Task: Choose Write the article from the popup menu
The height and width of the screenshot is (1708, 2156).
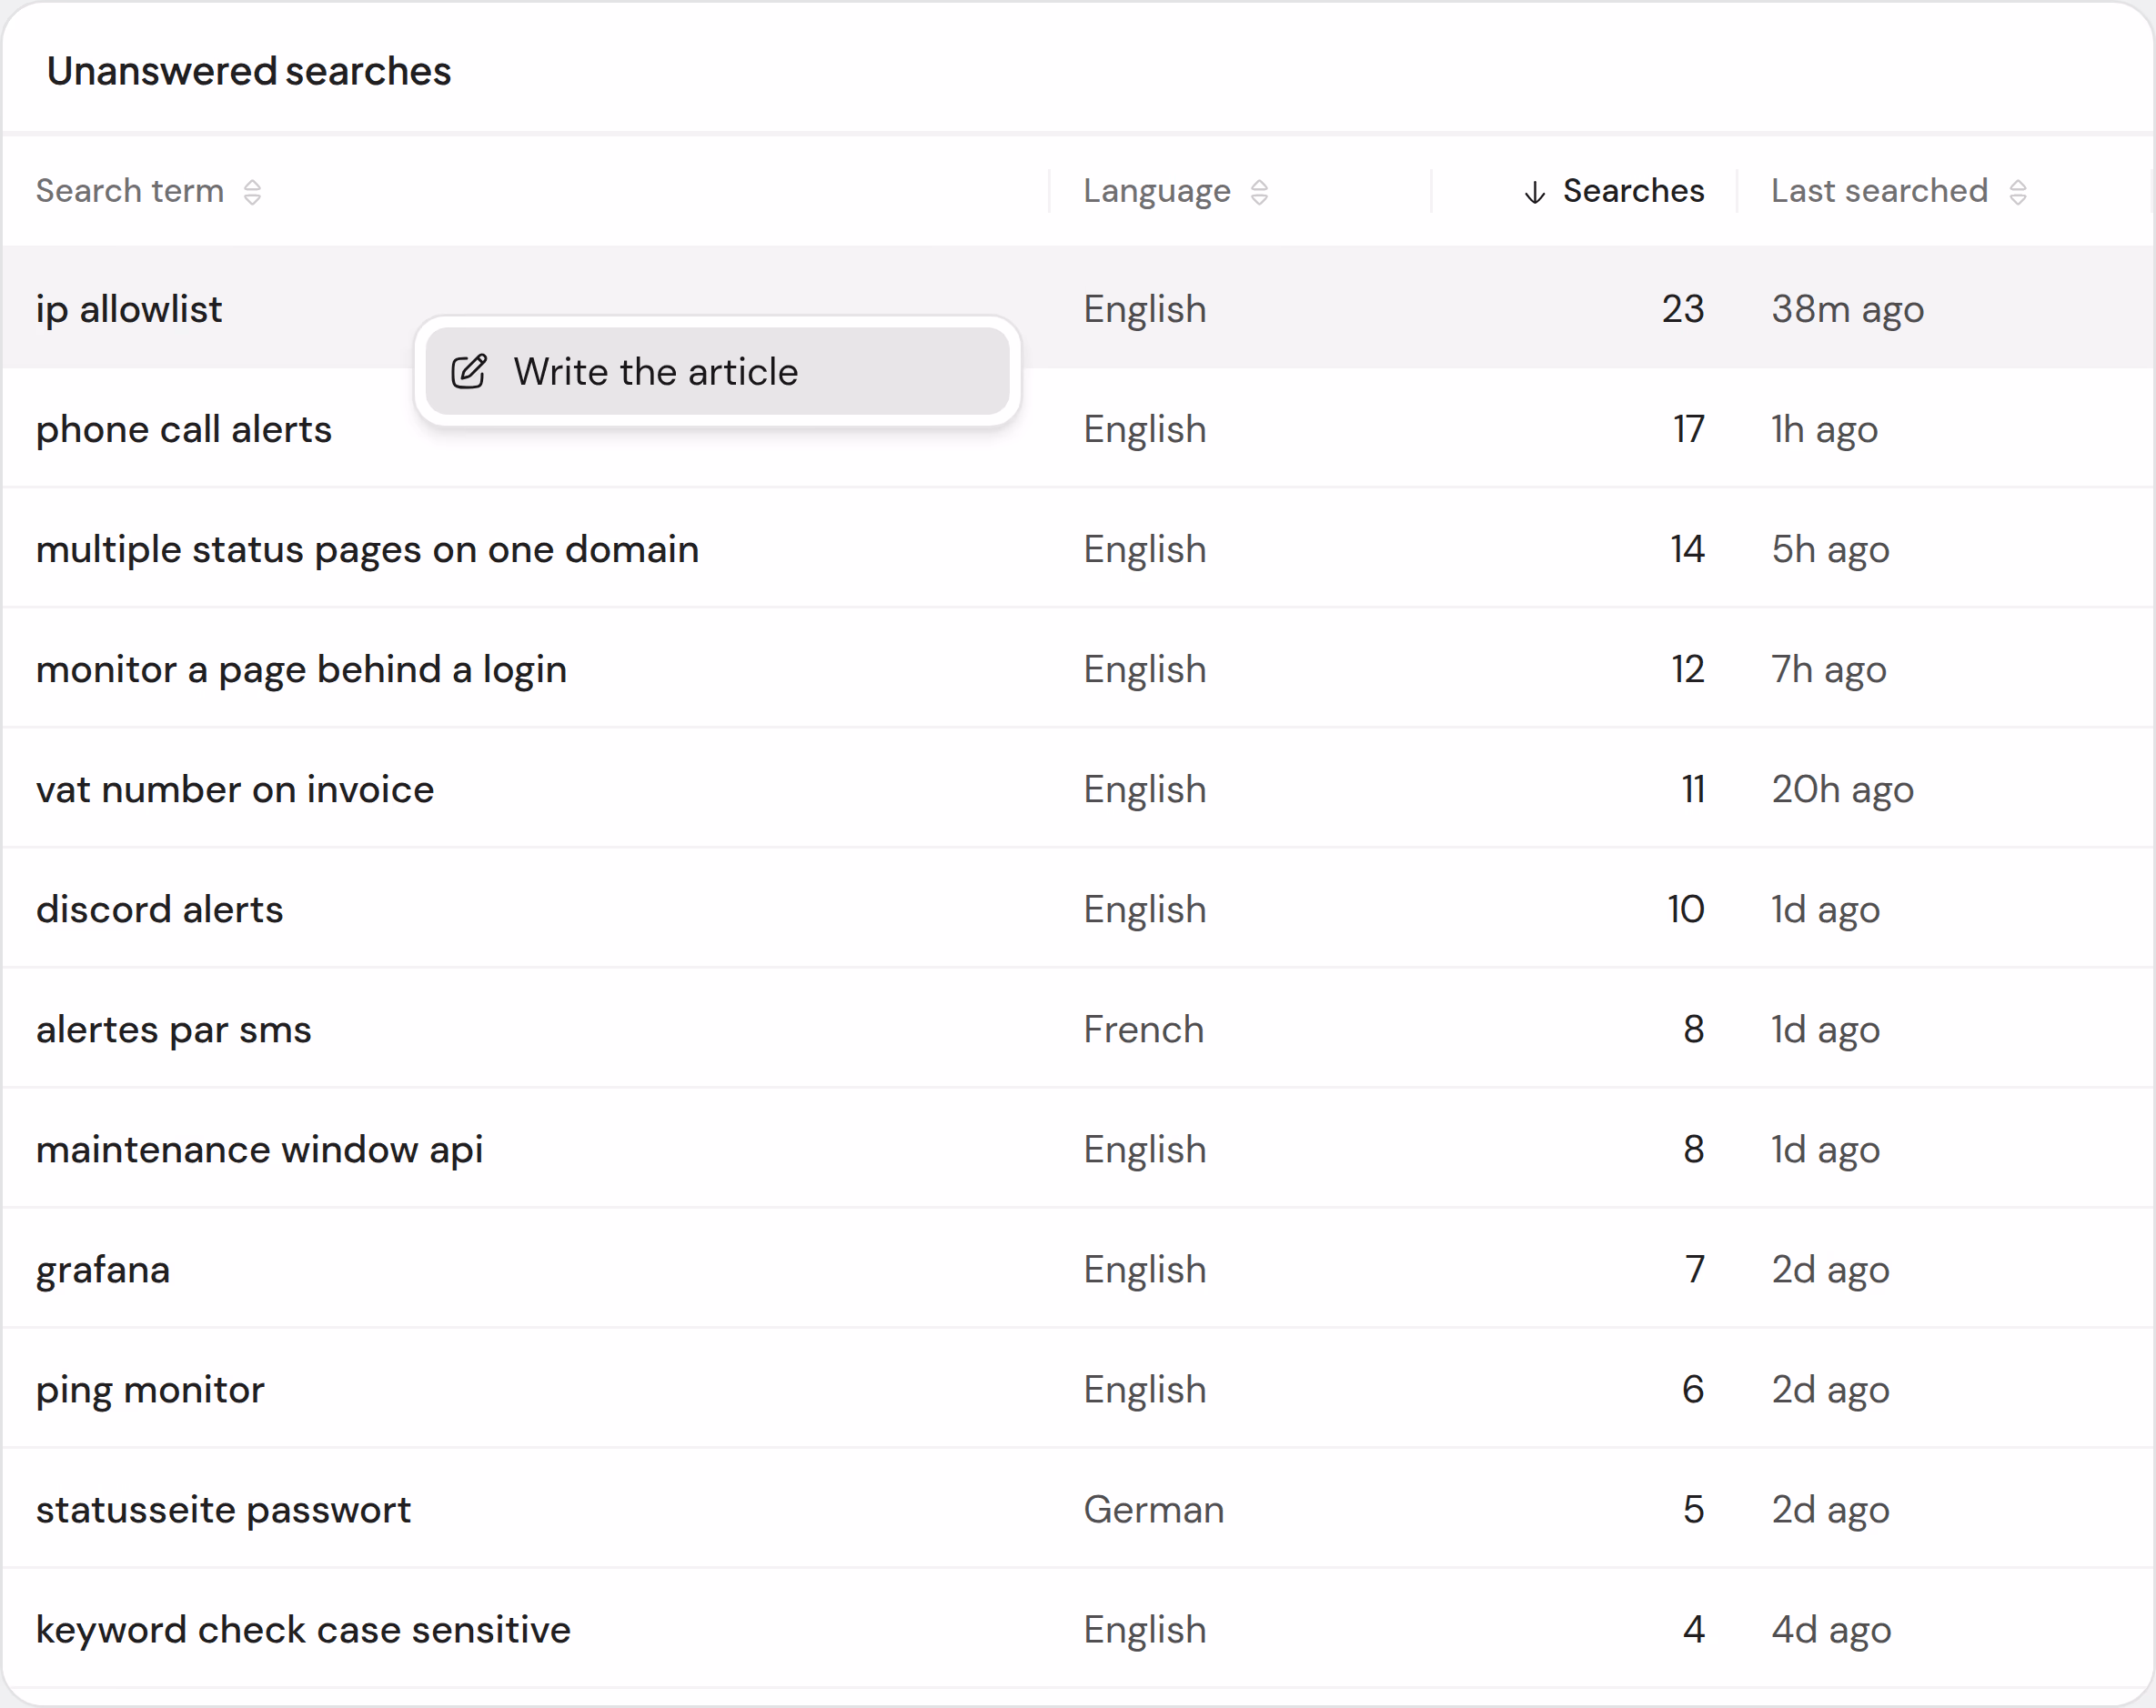Action: (717, 372)
